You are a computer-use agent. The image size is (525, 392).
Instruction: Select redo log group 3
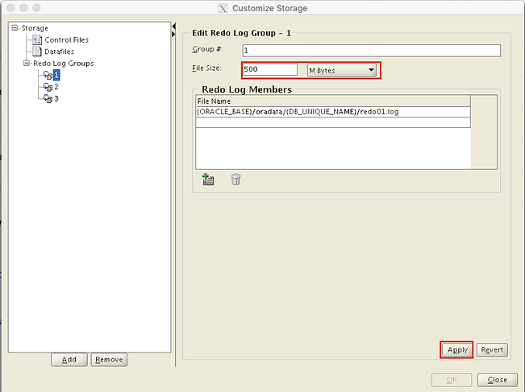coord(56,98)
